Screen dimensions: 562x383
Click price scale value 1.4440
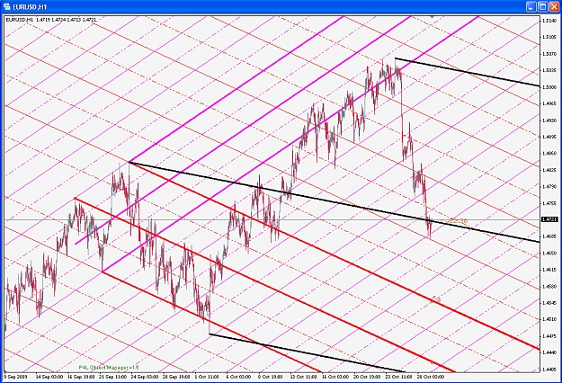click(x=549, y=352)
